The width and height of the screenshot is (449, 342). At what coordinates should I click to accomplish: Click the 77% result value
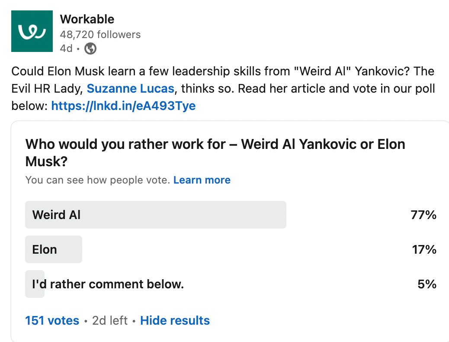423,215
